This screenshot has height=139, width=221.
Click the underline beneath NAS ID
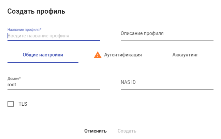click(167, 89)
